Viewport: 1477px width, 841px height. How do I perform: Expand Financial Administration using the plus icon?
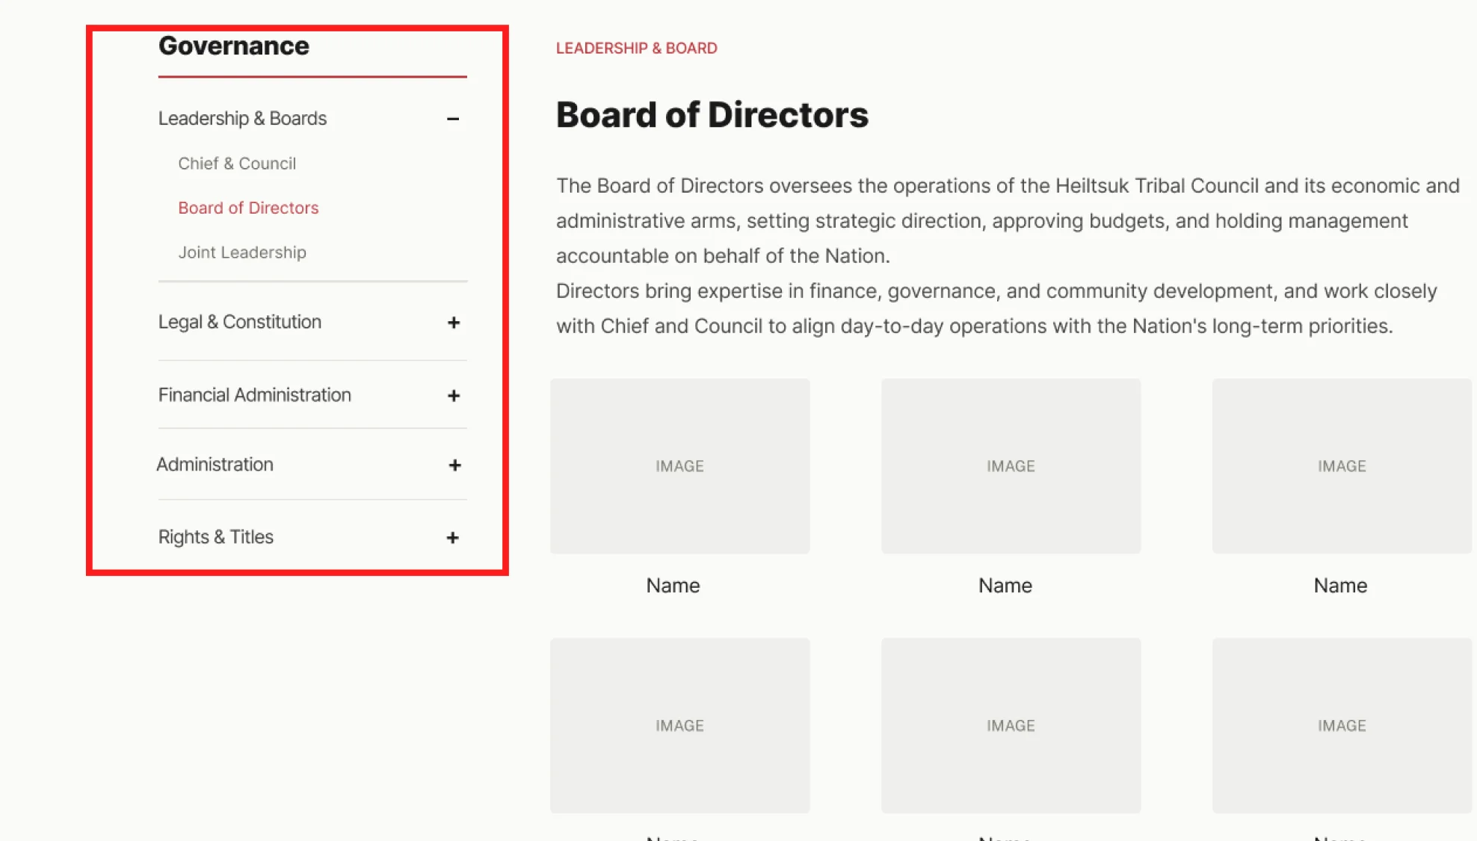tap(453, 396)
